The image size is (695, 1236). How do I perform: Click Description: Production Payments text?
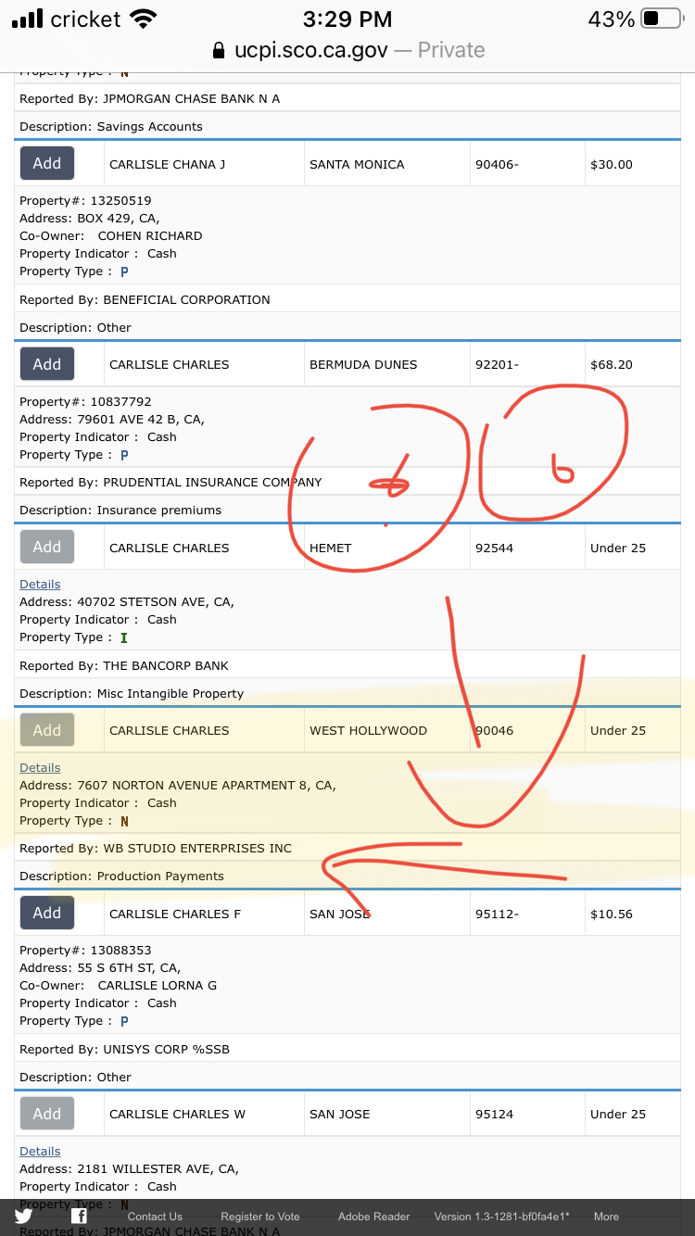121,877
